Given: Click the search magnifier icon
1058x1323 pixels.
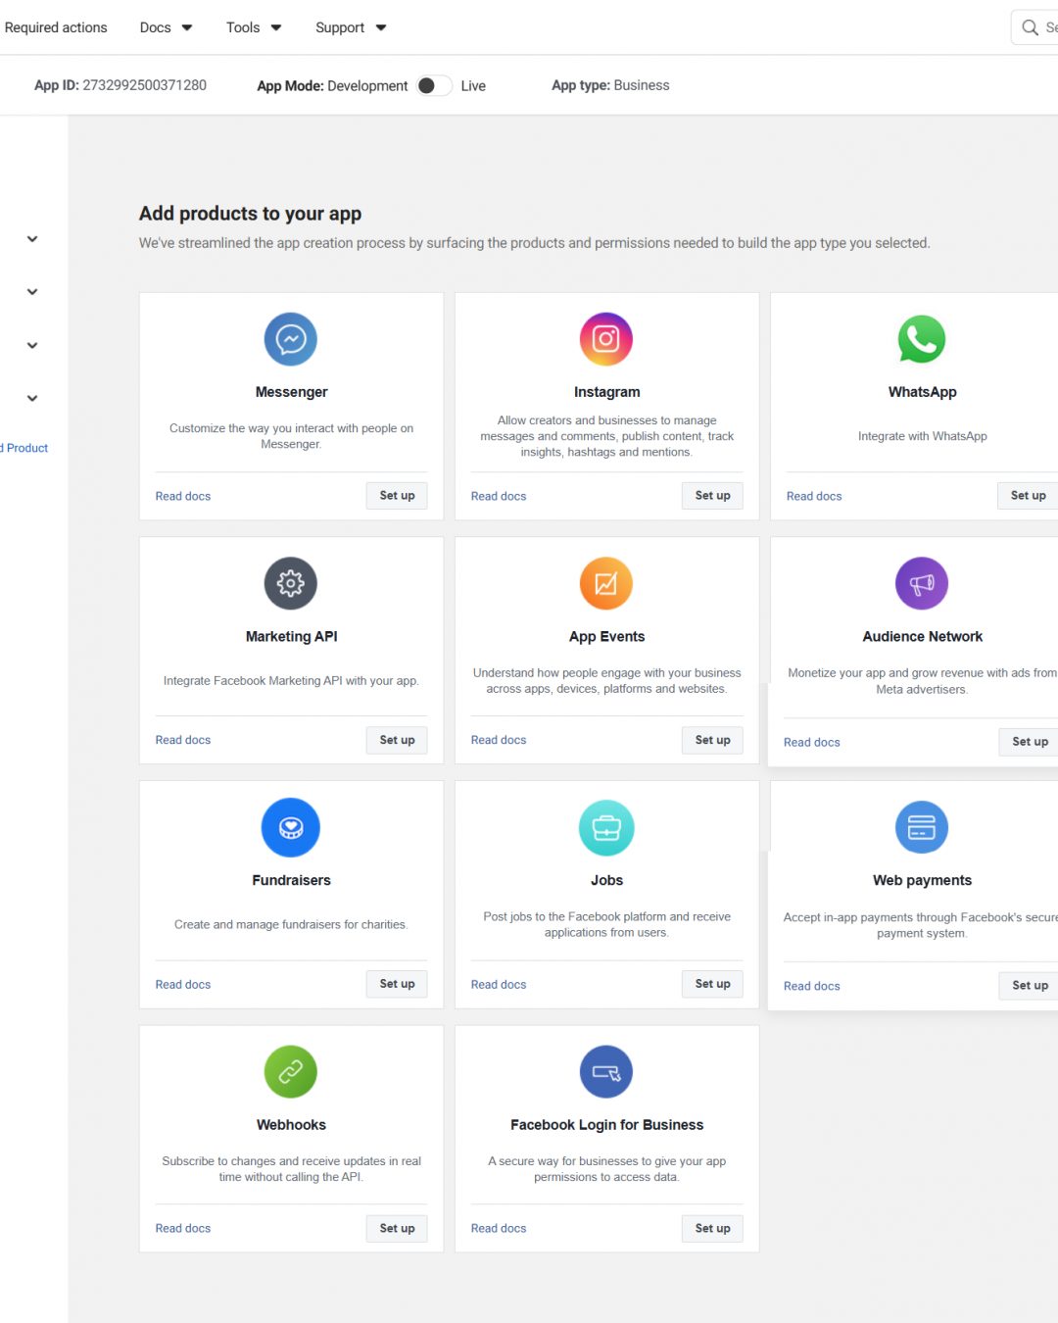Looking at the screenshot, I should [1030, 27].
